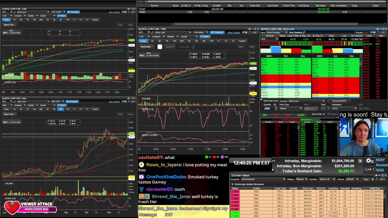The height and width of the screenshot is (218, 388).
Task: Open settings gear in balances bar
Action: point(369,161)
